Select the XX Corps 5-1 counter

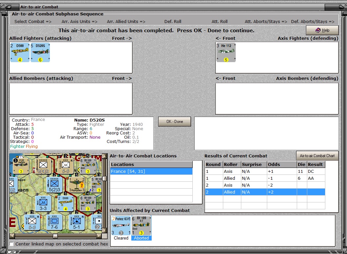pos(77,222)
